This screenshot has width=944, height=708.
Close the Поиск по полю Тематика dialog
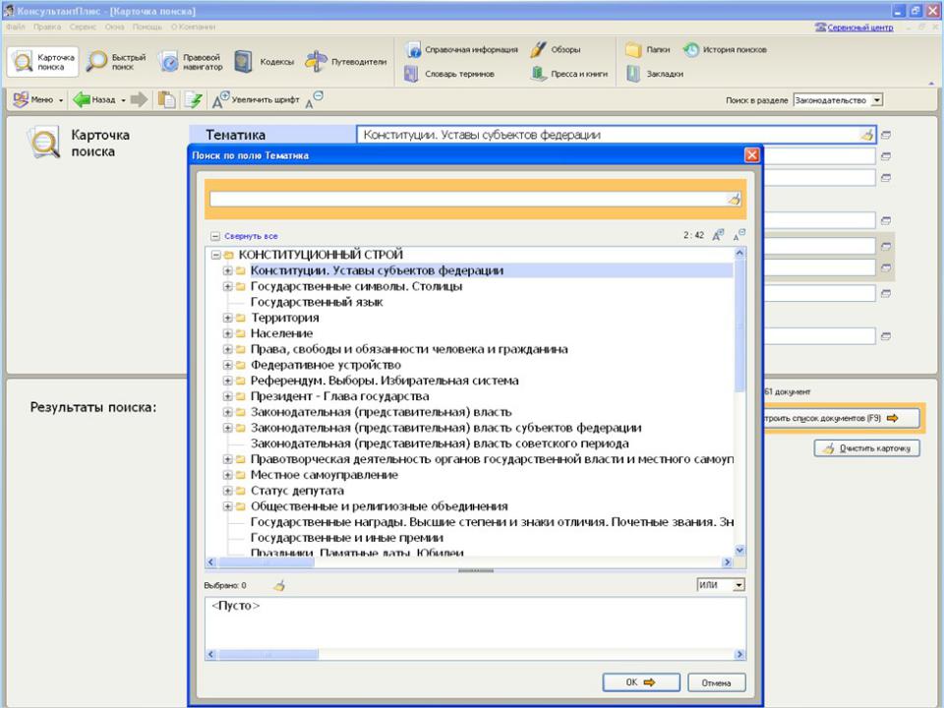752,154
